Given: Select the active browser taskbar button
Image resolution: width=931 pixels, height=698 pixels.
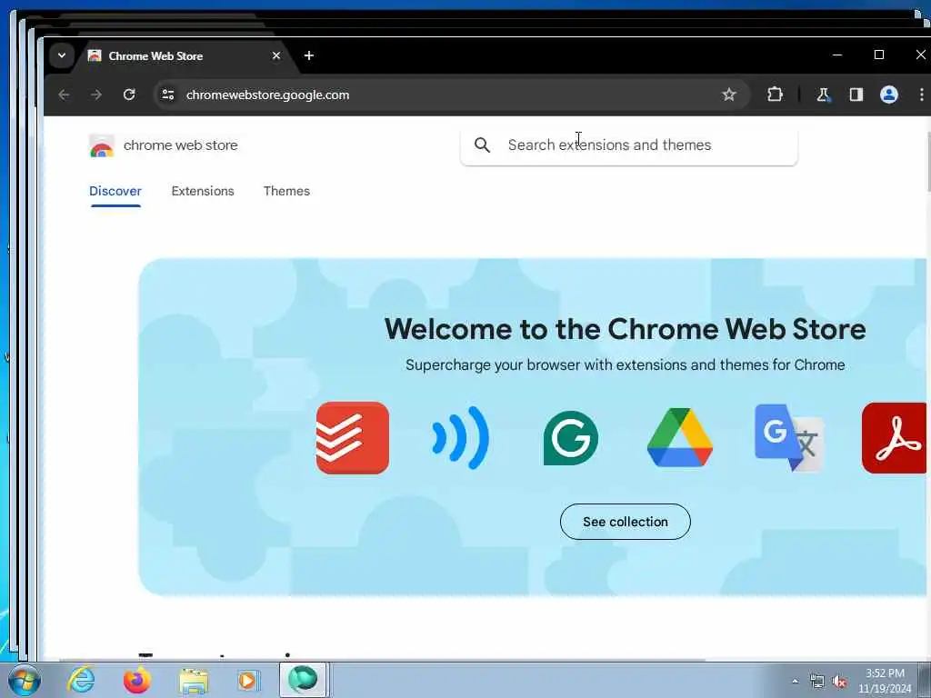Looking at the screenshot, I should coord(304,680).
